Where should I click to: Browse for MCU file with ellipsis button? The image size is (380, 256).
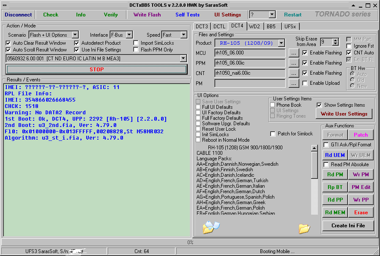[293, 53]
